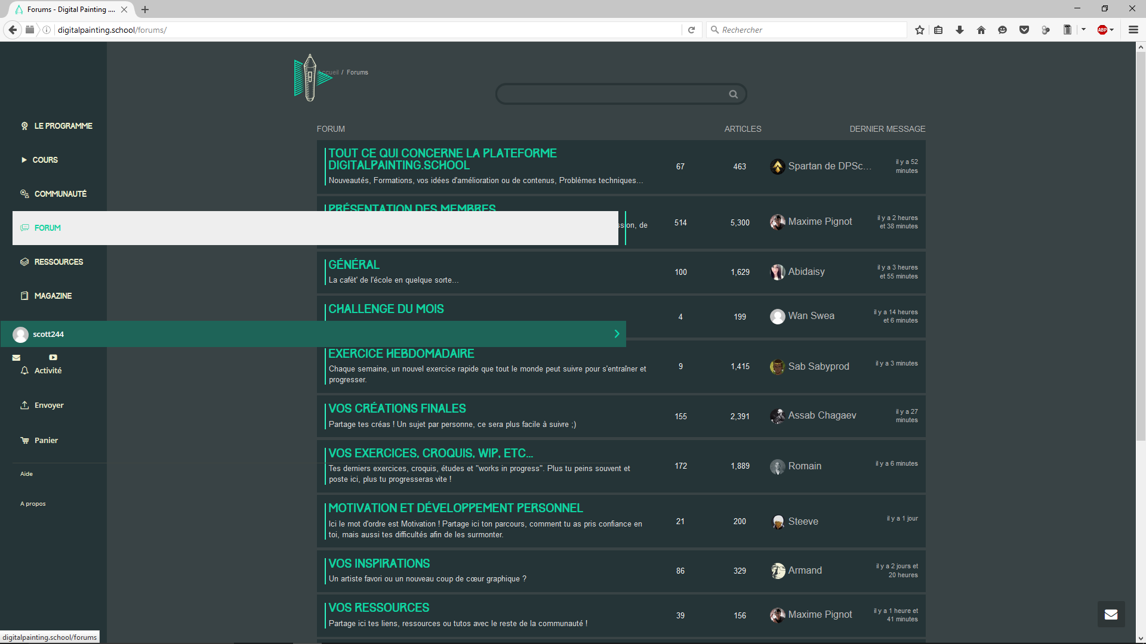Open the Pocket icon in browser toolbar
Screen dimensions: 1146x644
(x=1024, y=30)
